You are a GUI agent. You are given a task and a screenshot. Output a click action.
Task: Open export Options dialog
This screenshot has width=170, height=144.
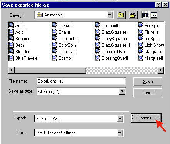(x=146, y=118)
